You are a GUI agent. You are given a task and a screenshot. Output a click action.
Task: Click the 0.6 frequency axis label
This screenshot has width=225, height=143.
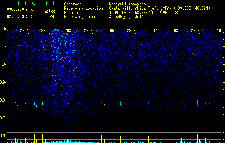pos(3,136)
